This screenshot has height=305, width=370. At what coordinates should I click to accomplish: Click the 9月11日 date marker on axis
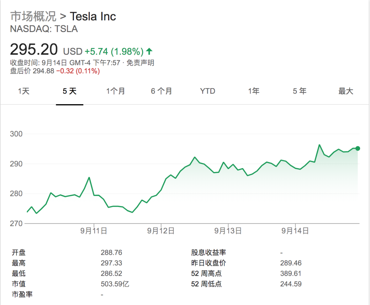[94, 231]
